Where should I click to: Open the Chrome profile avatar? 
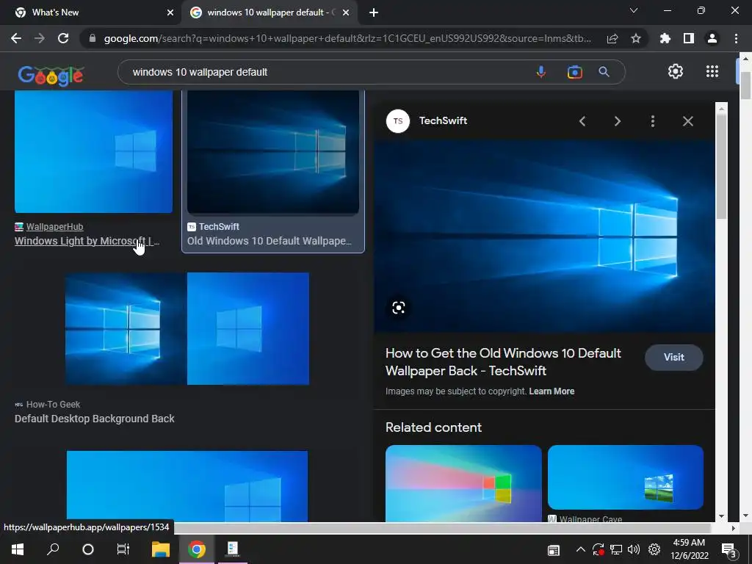(x=712, y=38)
